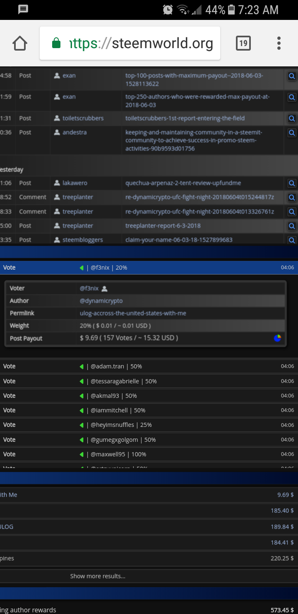Open magnifier for treeplanter-report-6-3-2018 row
Viewport: 298px width, 614px height.
(292, 226)
